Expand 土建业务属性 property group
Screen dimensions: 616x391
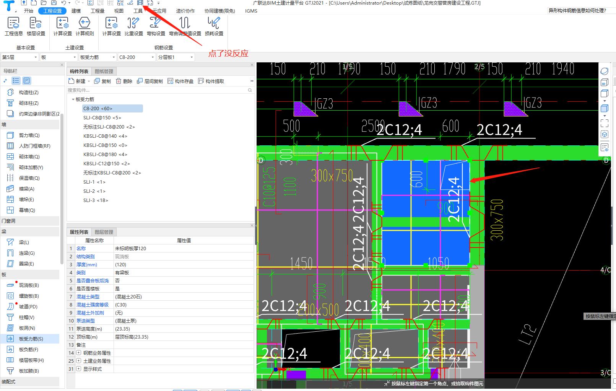78,361
